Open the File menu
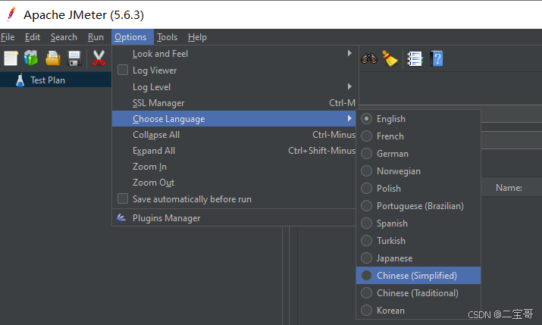This screenshot has height=325, width=542. 8,37
